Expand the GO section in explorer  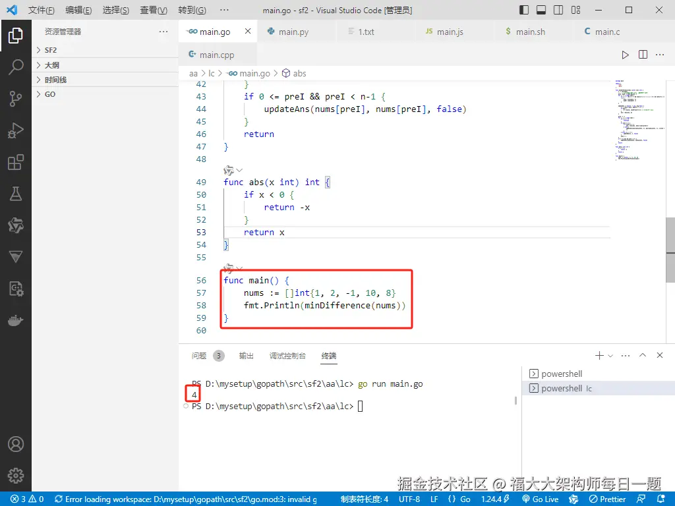[105, 94]
